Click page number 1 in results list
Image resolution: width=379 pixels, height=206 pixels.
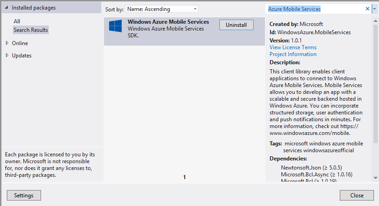tap(184, 177)
